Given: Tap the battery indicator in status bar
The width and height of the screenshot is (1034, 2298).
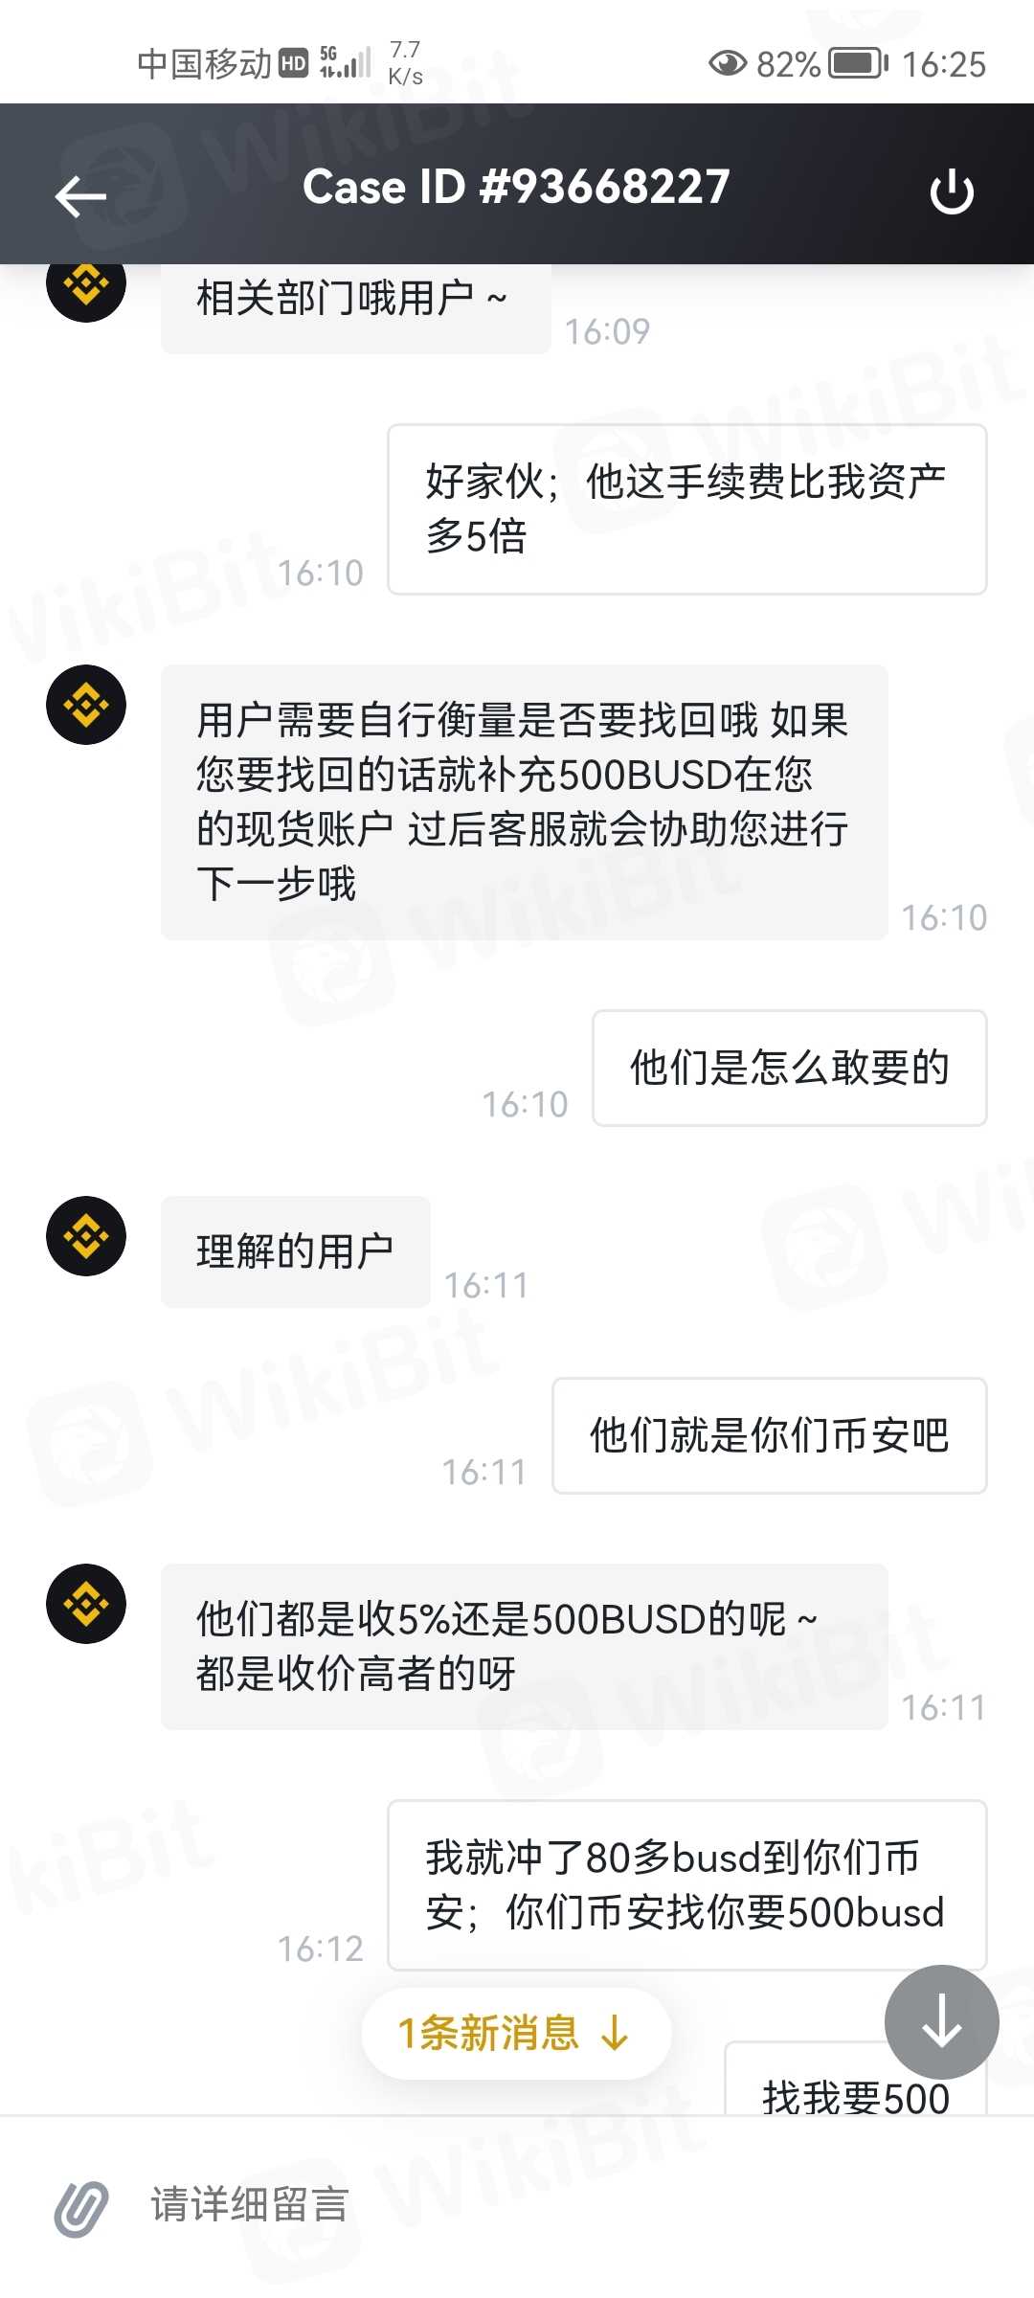Looking at the screenshot, I should [x=858, y=63].
